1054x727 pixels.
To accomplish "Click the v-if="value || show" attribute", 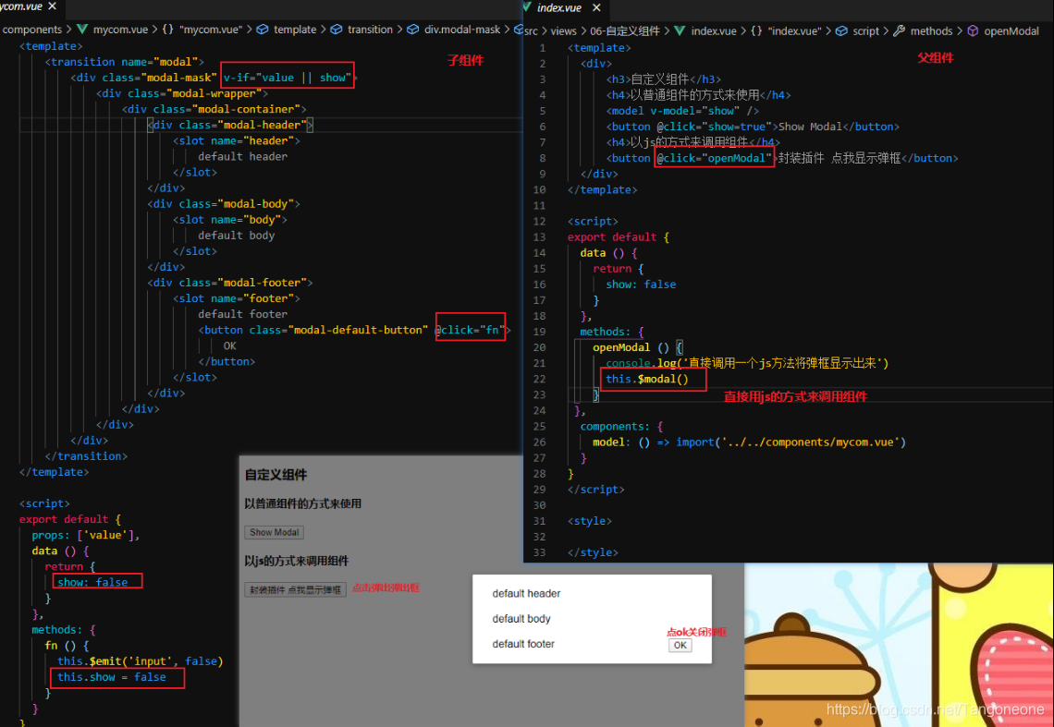I will [288, 78].
